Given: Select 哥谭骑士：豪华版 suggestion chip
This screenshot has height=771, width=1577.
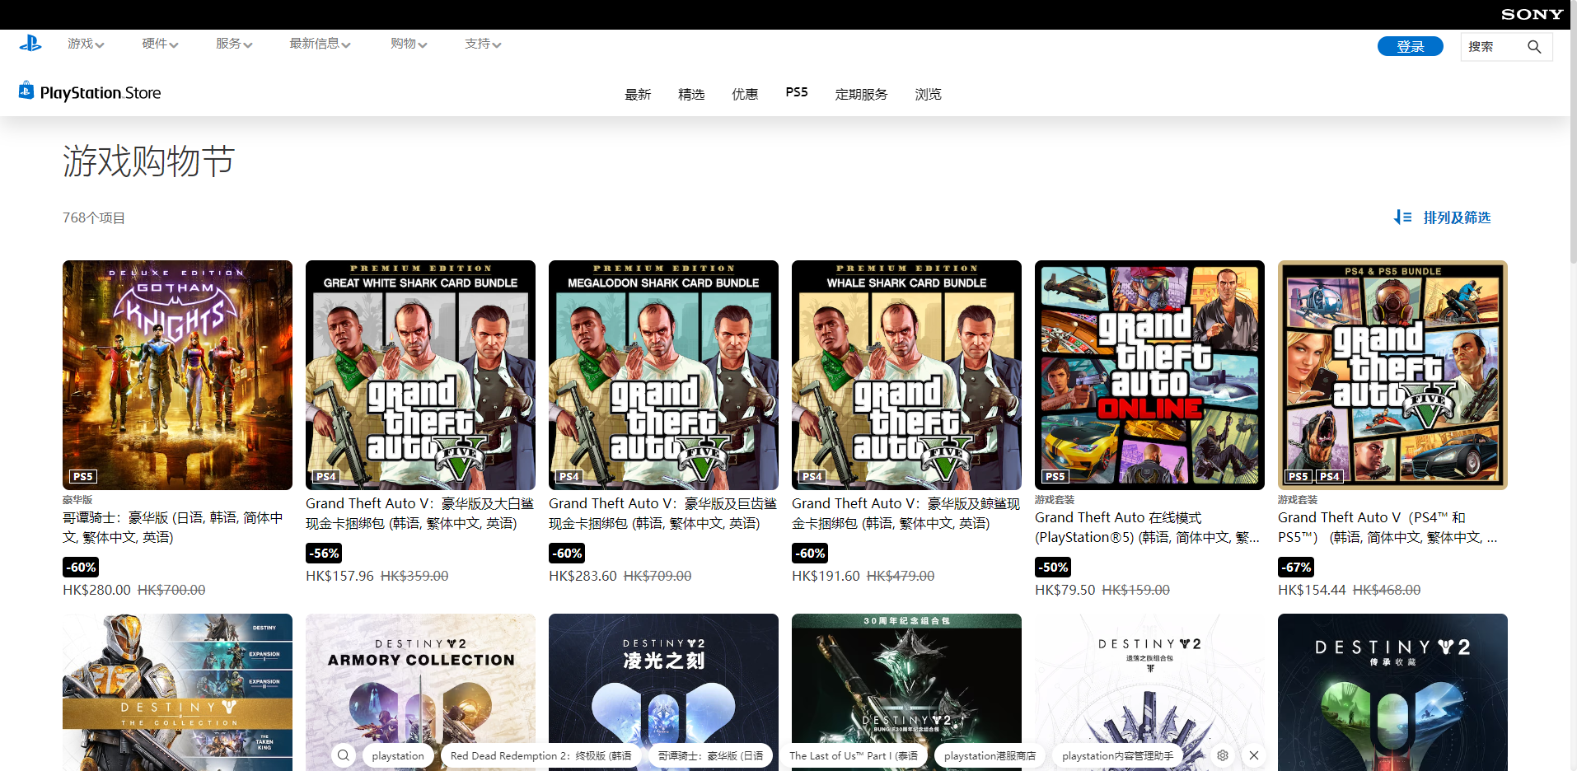Looking at the screenshot, I should [x=710, y=755].
